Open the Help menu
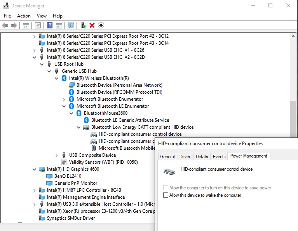The width and height of the screenshot is (298, 231). tap(58, 16)
